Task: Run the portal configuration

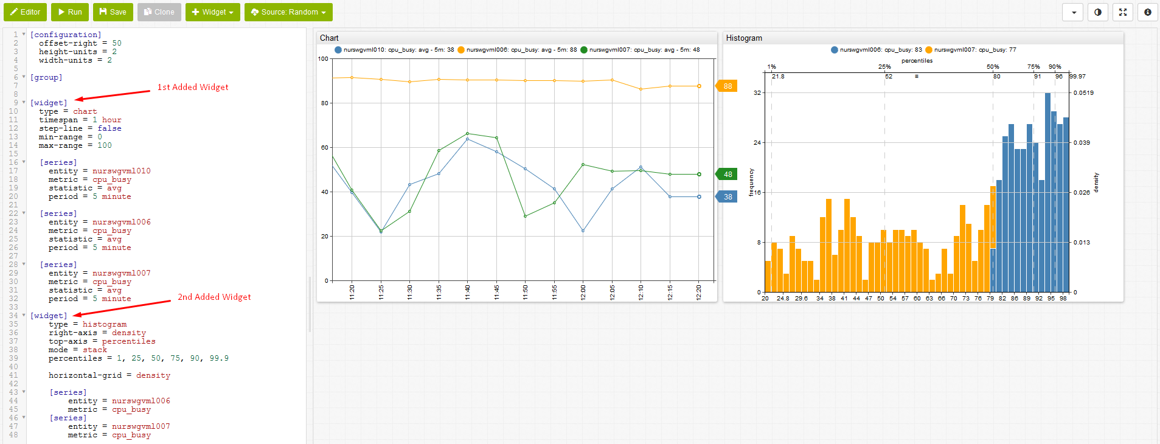Action: pyautogui.click(x=70, y=12)
